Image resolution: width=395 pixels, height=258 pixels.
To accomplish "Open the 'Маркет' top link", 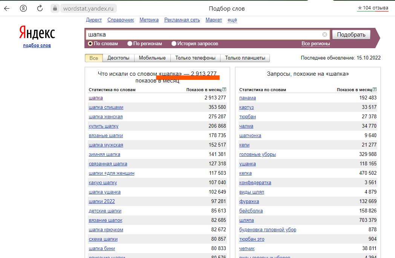I will pyautogui.click(x=214, y=20).
